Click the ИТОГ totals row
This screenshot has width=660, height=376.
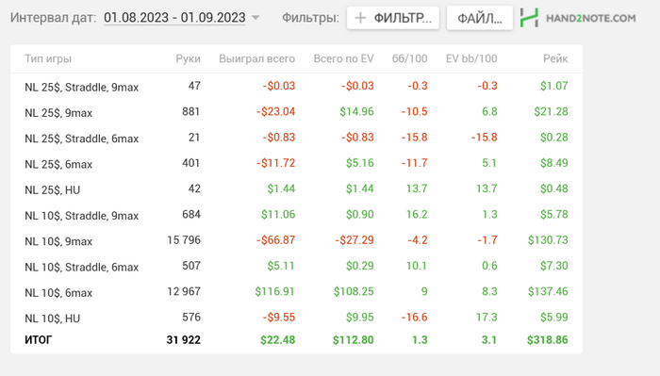click(296, 340)
